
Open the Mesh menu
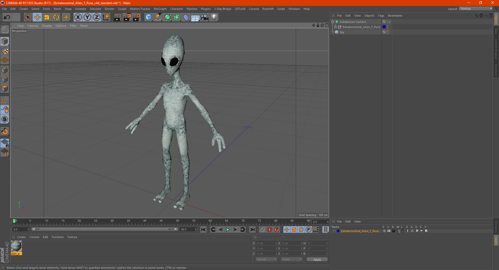[x=57, y=9]
